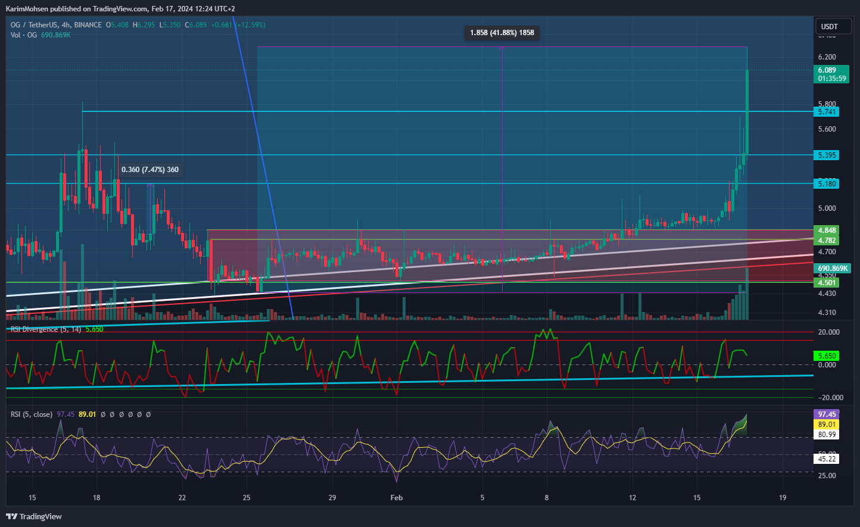Click the 6.089 current price tag
860x527 pixels.
click(827, 70)
